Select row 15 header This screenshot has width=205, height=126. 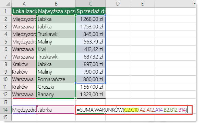pos(5,117)
